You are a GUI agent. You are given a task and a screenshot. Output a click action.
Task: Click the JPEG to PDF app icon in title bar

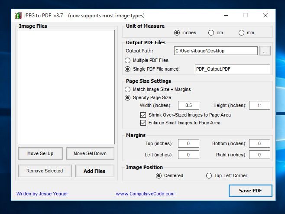(x=18, y=16)
